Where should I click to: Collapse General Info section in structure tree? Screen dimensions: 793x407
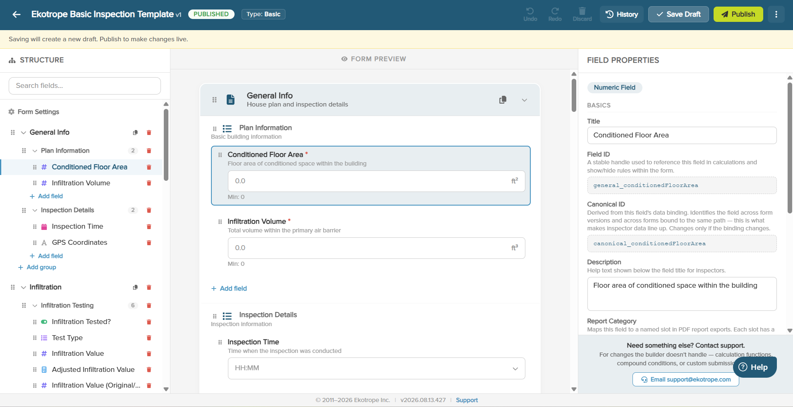(x=24, y=133)
